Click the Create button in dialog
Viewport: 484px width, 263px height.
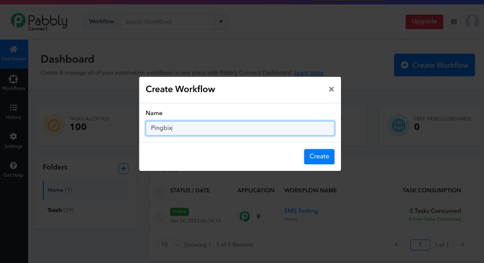319,157
